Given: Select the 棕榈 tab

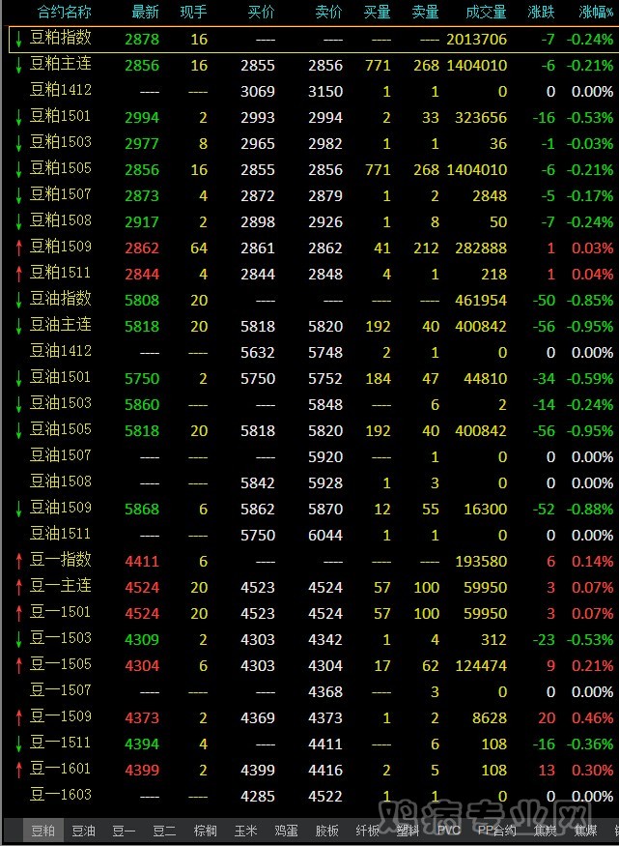Looking at the screenshot, I should [x=206, y=831].
